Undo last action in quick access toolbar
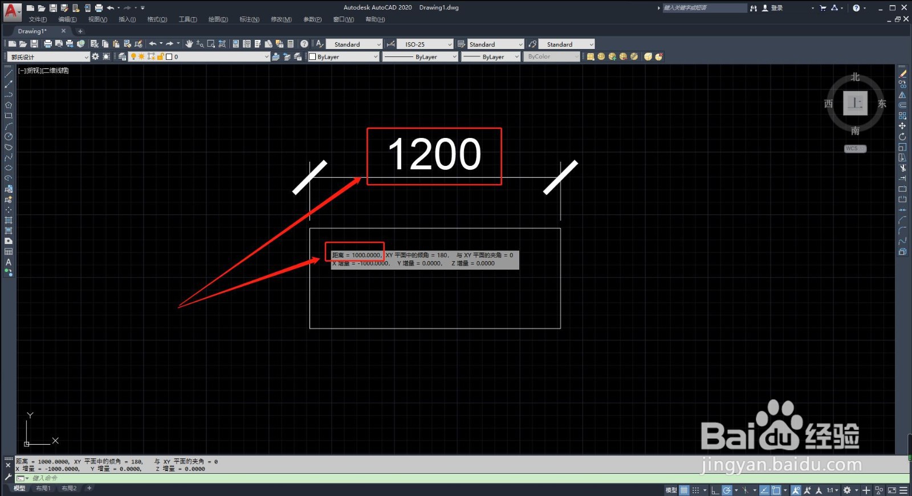This screenshot has width=912, height=496. pyautogui.click(x=110, y=8)
